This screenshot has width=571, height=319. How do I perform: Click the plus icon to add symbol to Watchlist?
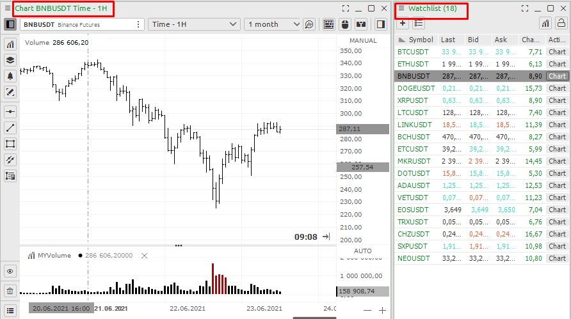(403, 24)
